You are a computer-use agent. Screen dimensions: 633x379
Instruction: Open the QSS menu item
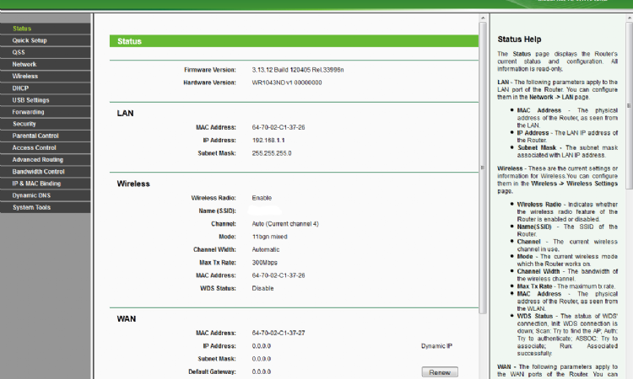pyautogui.click(x=19, y=52)
